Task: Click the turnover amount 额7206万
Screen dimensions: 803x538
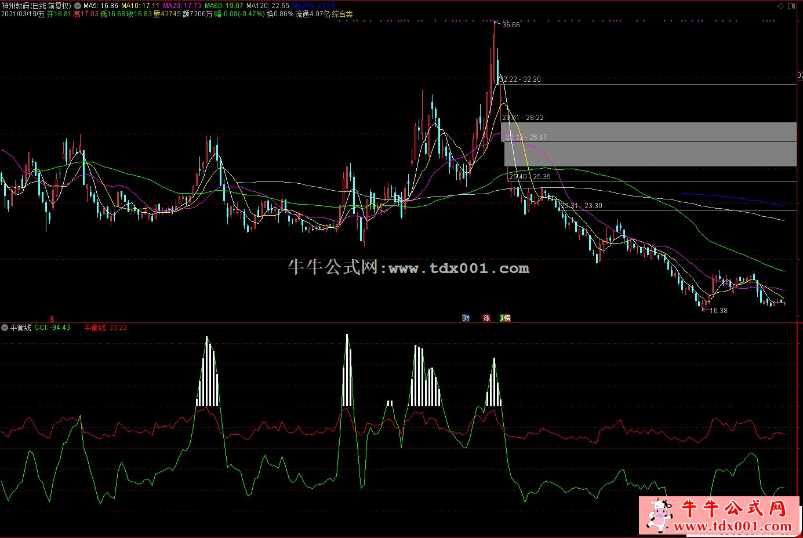Action: 197,14
